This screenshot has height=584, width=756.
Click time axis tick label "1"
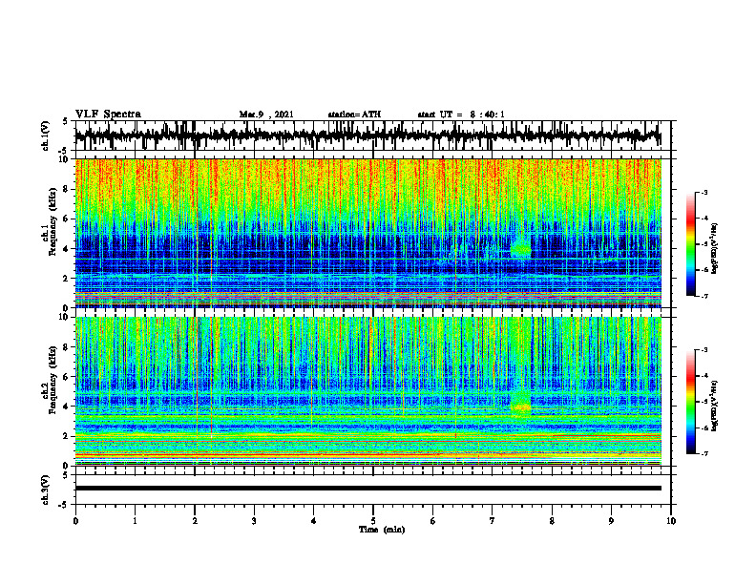coord(135,521)
